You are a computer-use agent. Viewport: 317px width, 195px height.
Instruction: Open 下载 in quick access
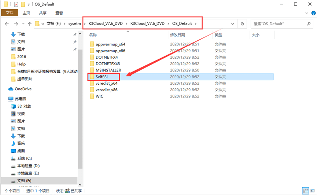pos(21,34)
